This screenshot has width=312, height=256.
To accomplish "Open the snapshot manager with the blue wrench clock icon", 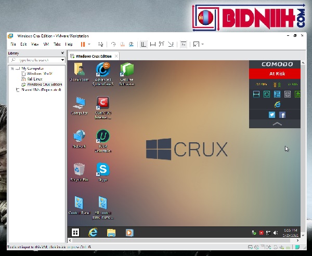I will click(x=131, y=44).
